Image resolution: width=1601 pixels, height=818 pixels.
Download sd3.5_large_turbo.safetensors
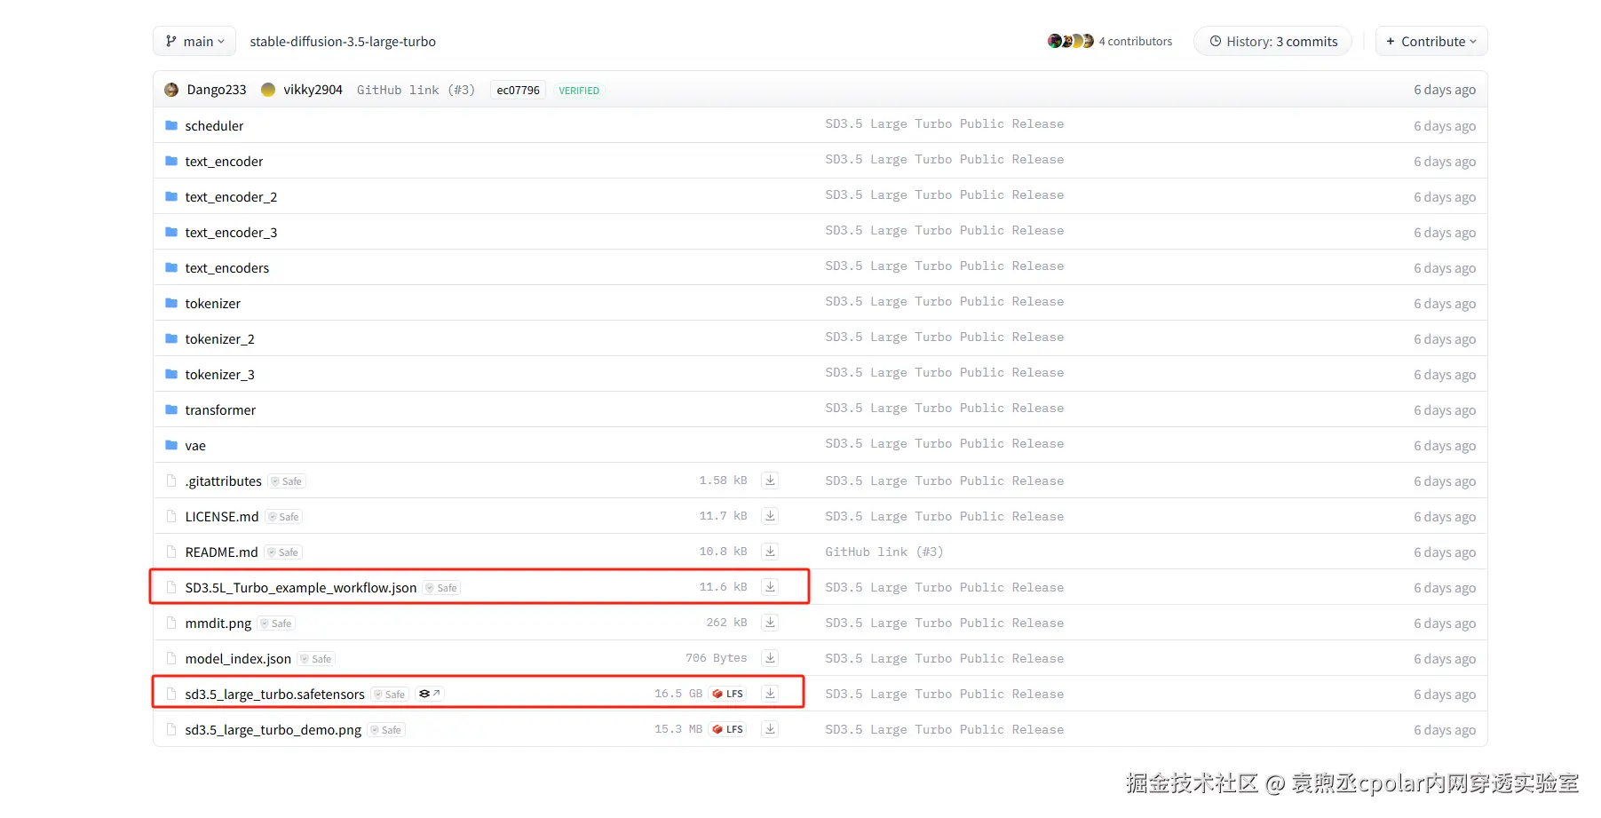tap(770, 694)
